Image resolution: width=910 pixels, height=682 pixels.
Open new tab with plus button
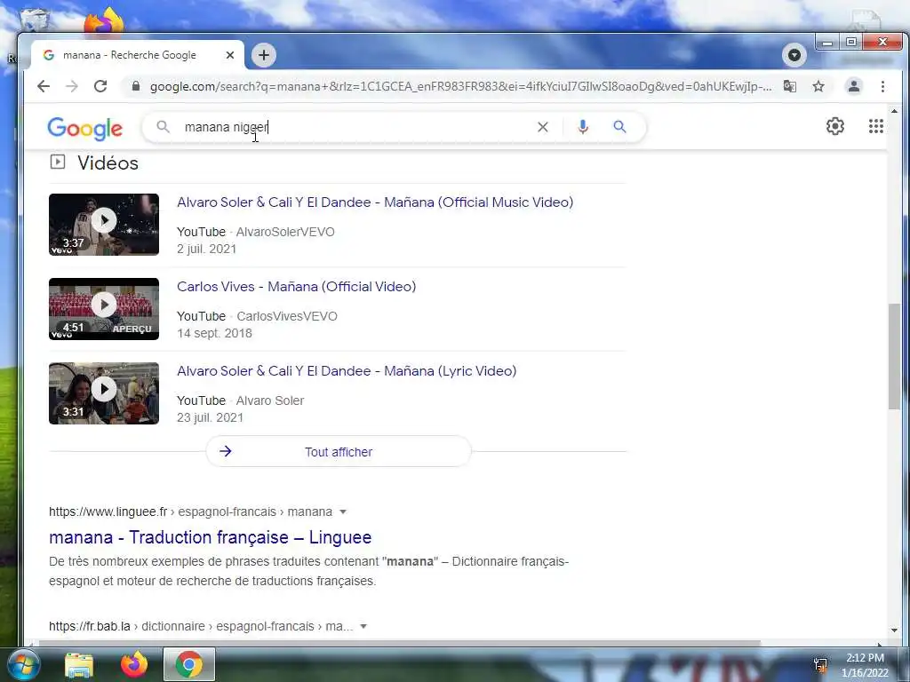[x=264, y=55]
